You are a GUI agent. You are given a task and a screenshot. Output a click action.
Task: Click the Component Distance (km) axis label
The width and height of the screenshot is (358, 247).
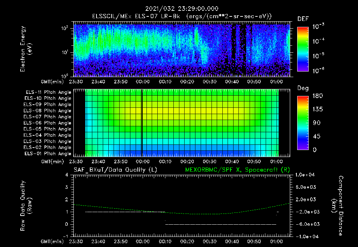[337, 206]
